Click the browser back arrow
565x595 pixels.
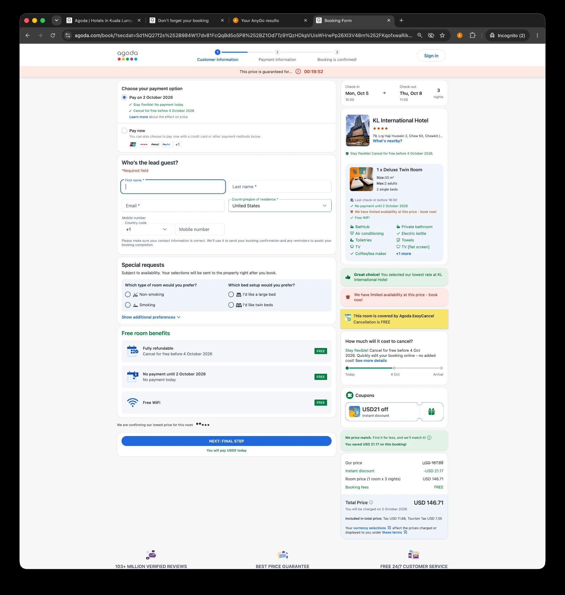click(x=28, y=35)
